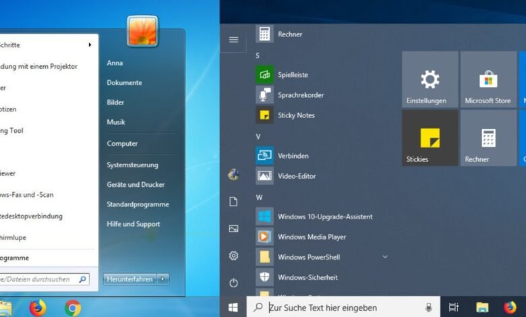526x317 pixels.
Task: Open Pictures icon in start sidebar
Action: coord(233,229)
